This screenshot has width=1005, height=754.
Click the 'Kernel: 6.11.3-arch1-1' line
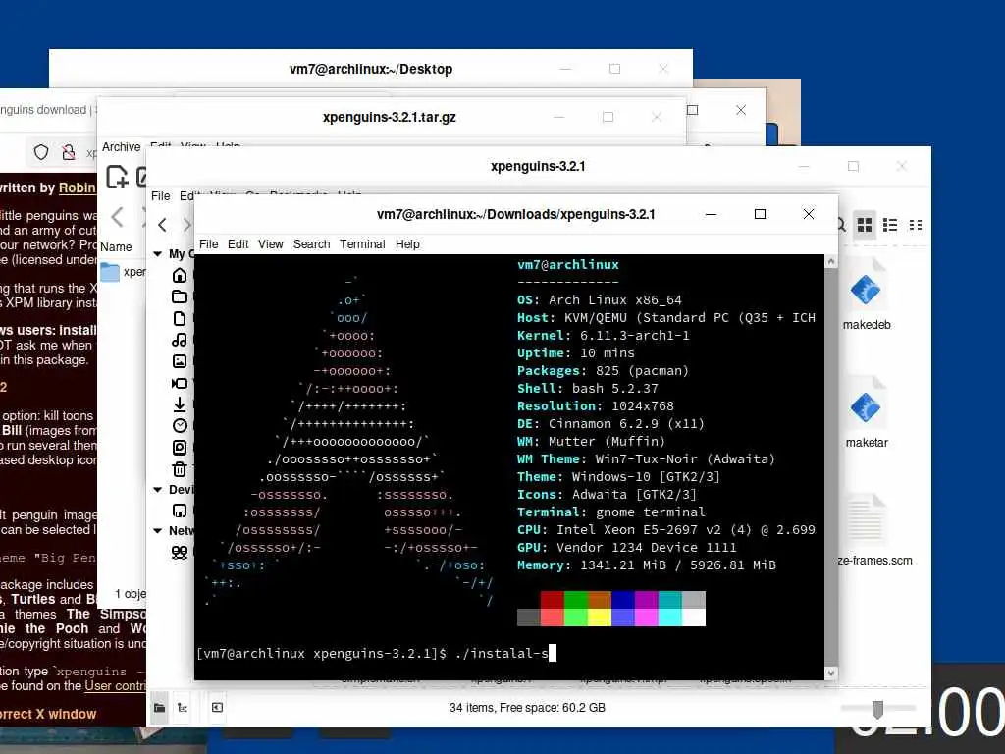point(604,336)
